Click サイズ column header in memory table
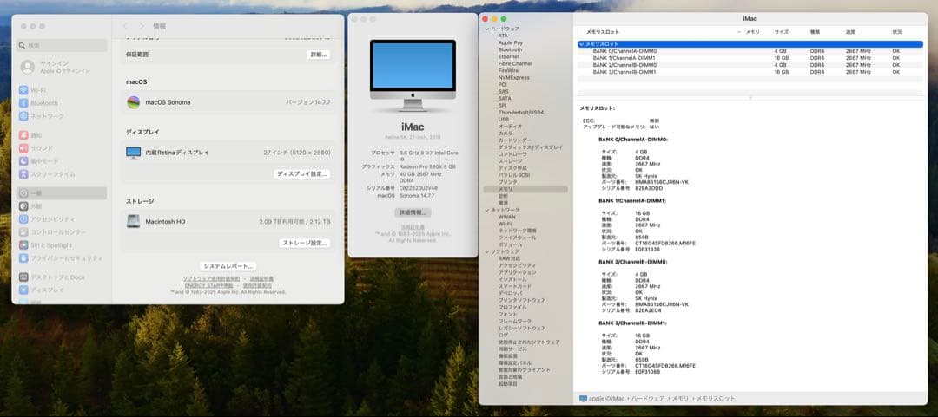 (x=781, y=32)
